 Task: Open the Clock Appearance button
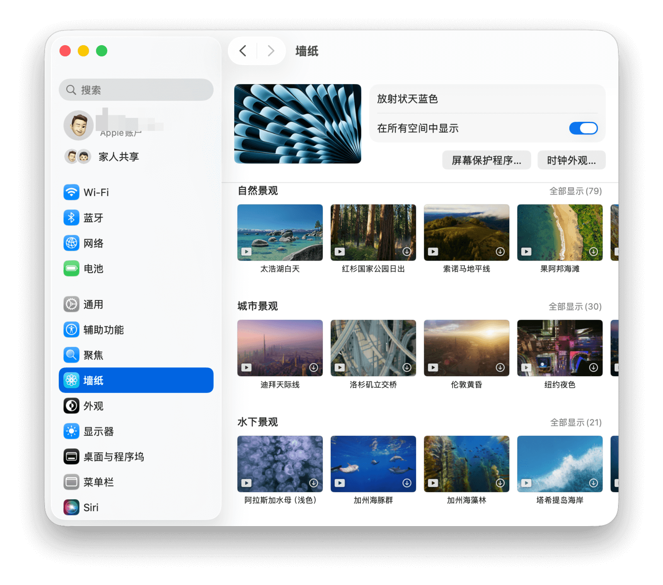coord(571,160)
